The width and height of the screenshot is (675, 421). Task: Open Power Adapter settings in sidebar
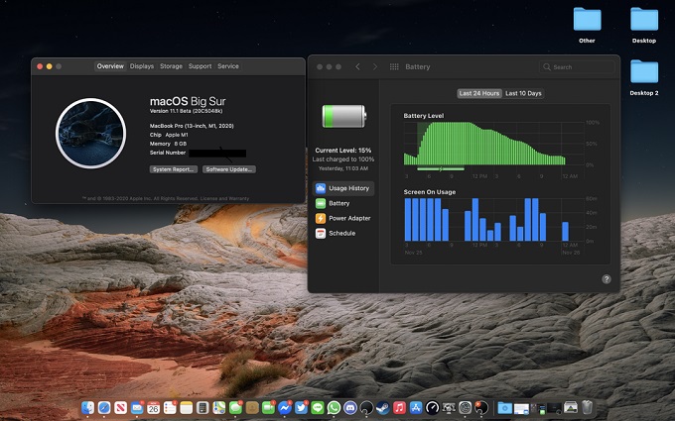(x=343, y=218)
